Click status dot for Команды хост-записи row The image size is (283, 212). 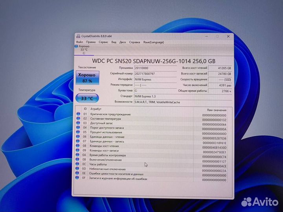tap(77, 150)
